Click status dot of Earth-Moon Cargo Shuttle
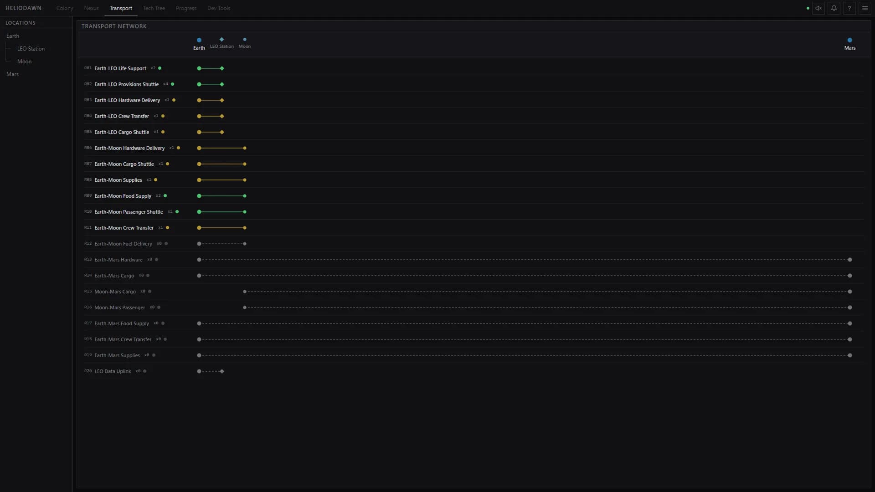Image resolution: width=875 pixels, height=492 pixels. coord(167,164)
